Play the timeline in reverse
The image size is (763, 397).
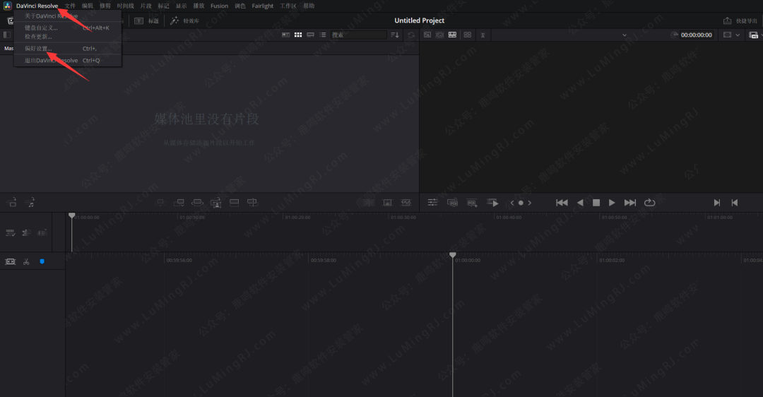point(580,203)
